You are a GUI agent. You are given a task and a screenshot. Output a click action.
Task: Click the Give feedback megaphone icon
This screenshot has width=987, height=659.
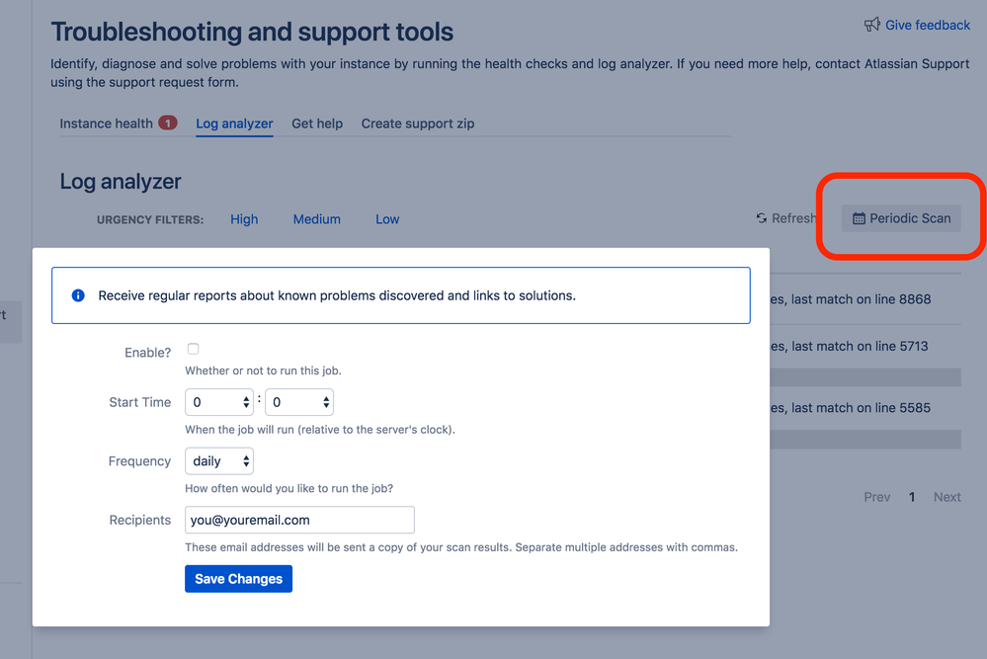(872, 25)
